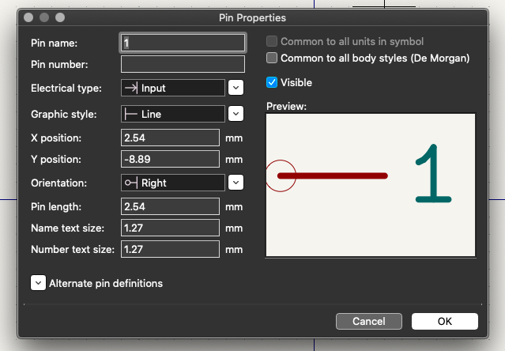Close the Pin Properties dialog window
The height and width of the screenshot is (351, 505).
pyautogui.click(x=29, y=17)
